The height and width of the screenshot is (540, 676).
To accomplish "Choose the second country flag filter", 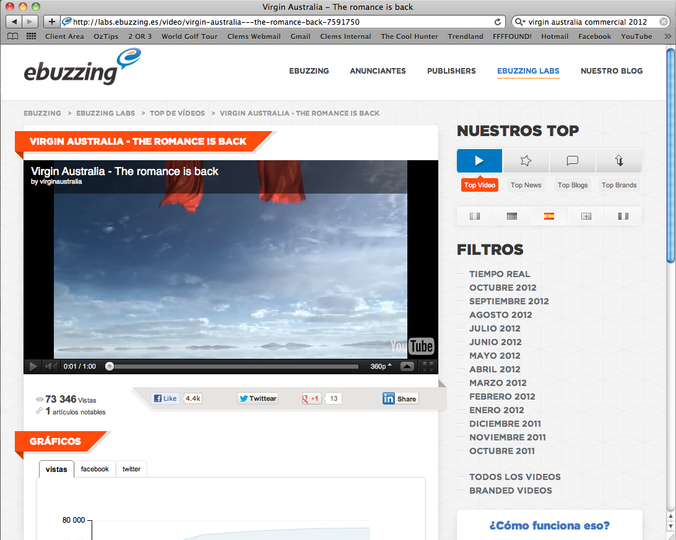I will [512, 216].
